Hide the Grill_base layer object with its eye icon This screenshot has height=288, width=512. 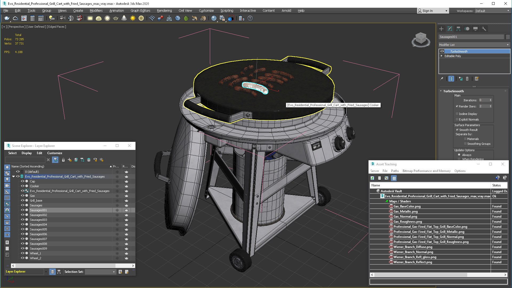click(23, 201)
